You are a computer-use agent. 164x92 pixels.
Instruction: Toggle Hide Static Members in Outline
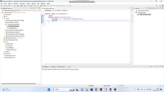point(153,8)
